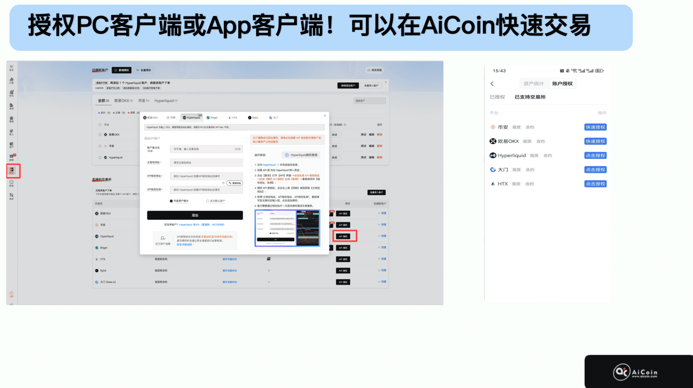Click the black 添加 submit button
Image resolution: width=693 pixels, height=388 pixels.
195,215
